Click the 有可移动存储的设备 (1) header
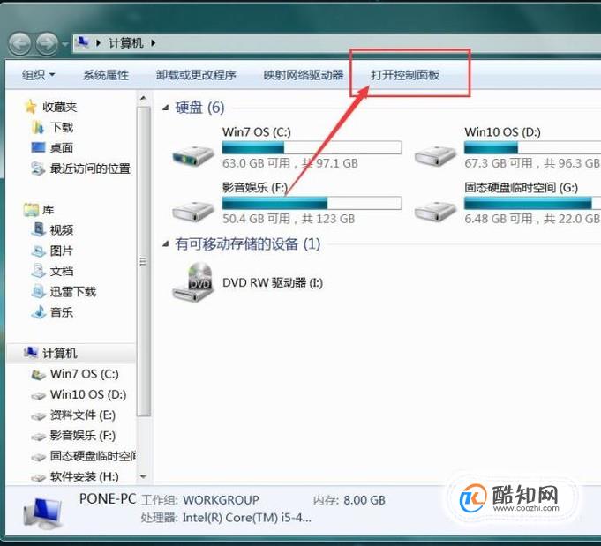Image resolution: width=601 pixels, height=546 pixels. (x=248, y=243)
